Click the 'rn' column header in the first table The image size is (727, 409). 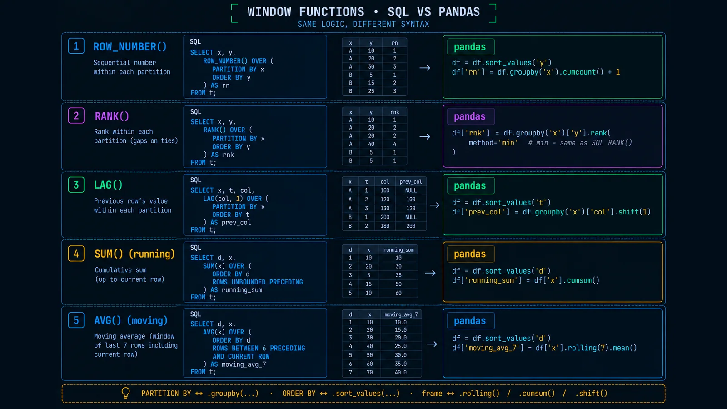point(394,43)
